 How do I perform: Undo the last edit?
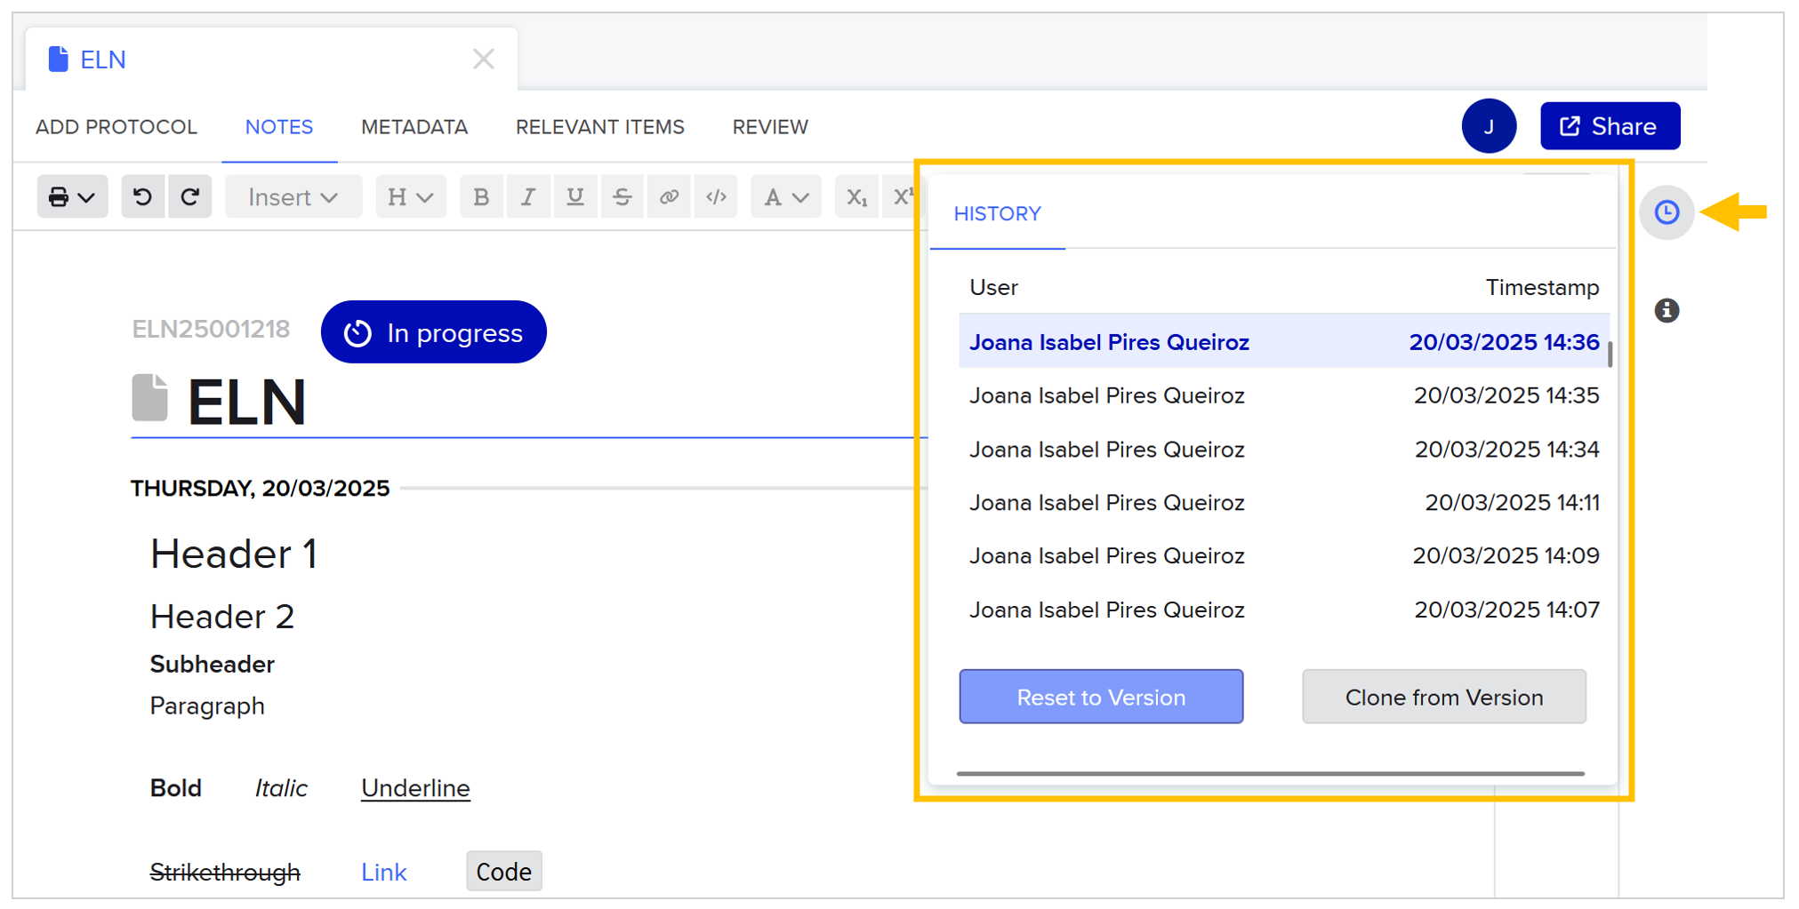(x=142, y=196)
